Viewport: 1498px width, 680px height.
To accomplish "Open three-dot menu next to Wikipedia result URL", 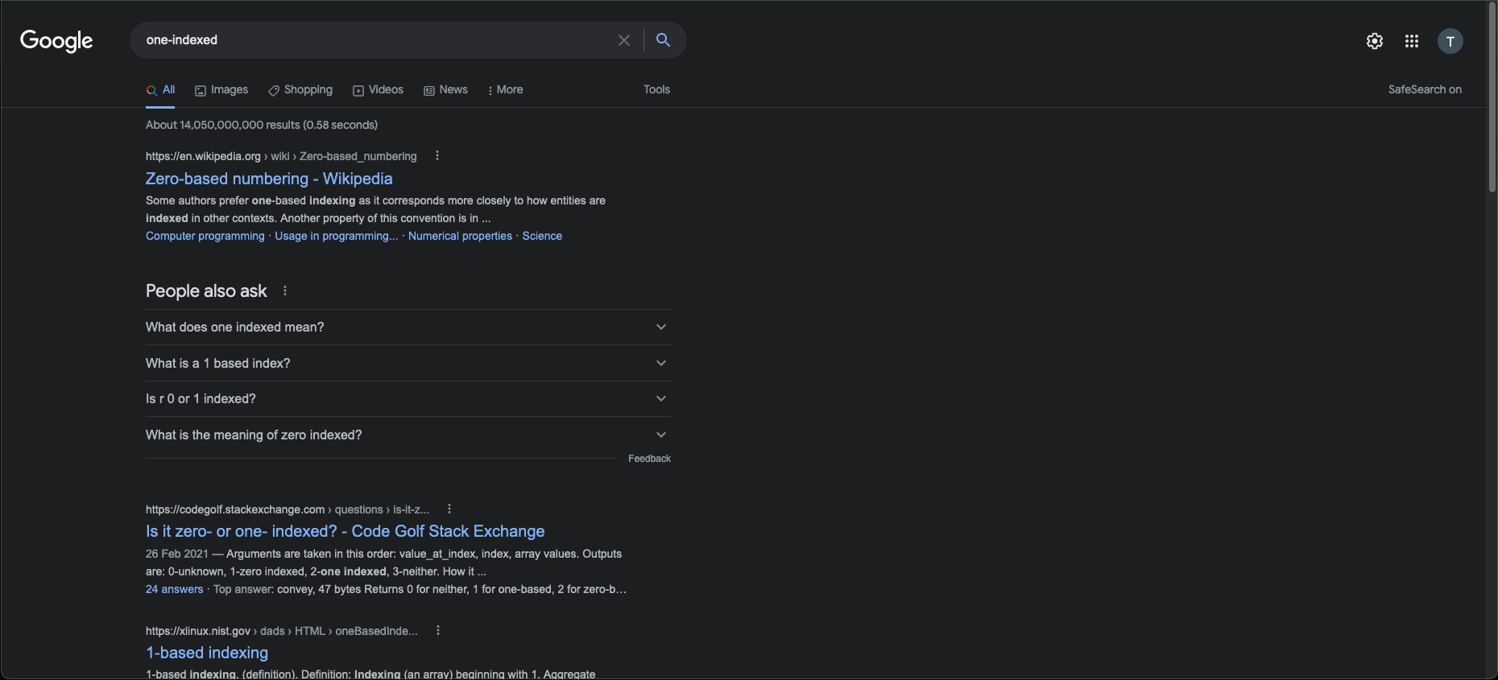I will coord(437,156).
